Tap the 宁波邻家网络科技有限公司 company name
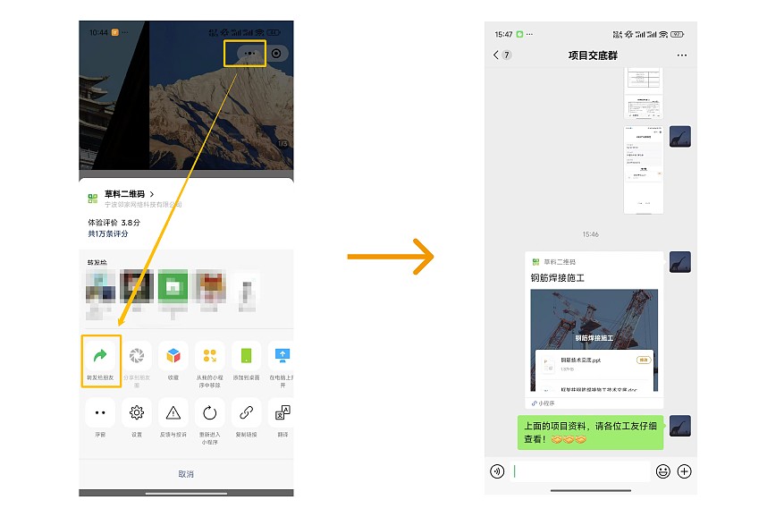This screenshot has width=784, height=517. tap(143, 204)
